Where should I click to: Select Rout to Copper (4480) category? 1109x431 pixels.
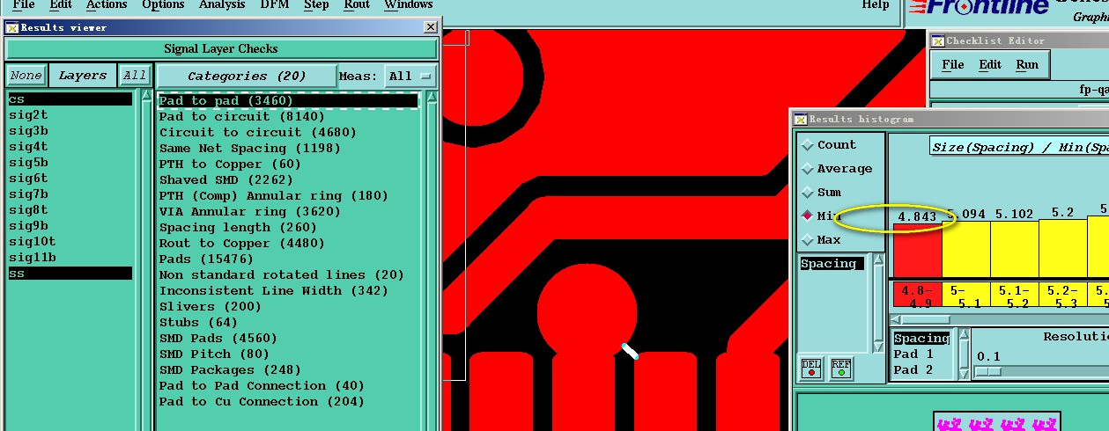click(x=288, y=244)
